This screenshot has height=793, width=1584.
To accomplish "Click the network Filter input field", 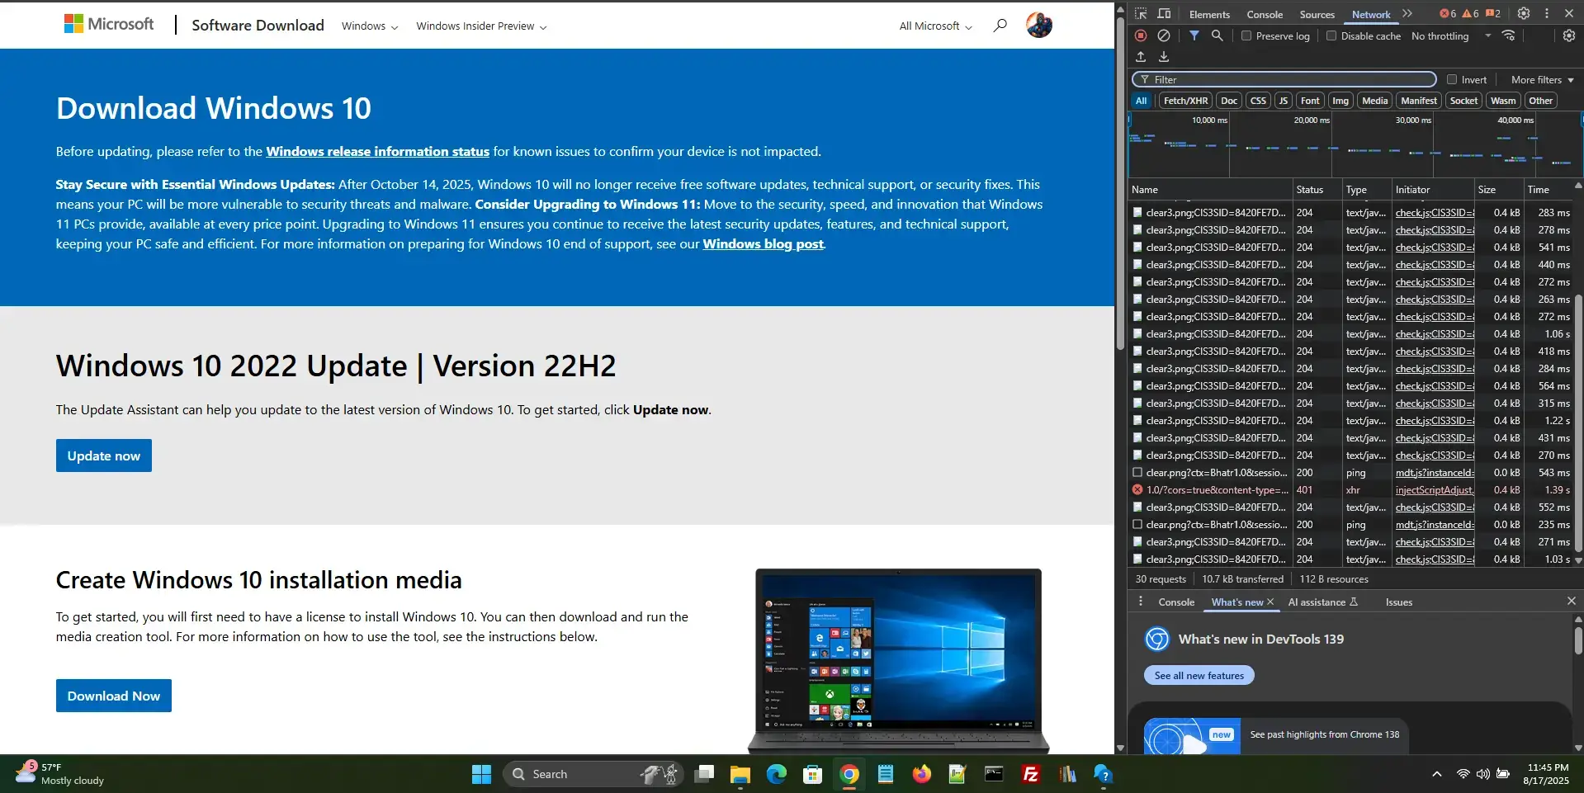I will pyautogui.click(x=1284, y=79).
